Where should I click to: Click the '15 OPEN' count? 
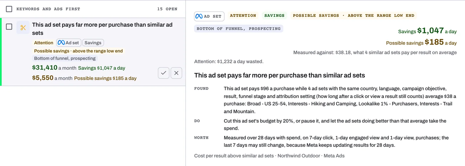pyautogui.click(x=167, y=9)
